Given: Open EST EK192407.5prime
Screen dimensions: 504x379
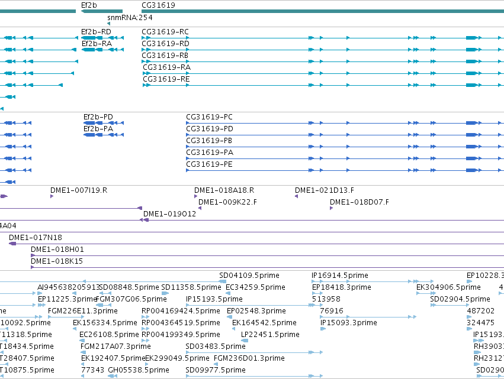Looking at the screenshot, I should click(113, 359).
